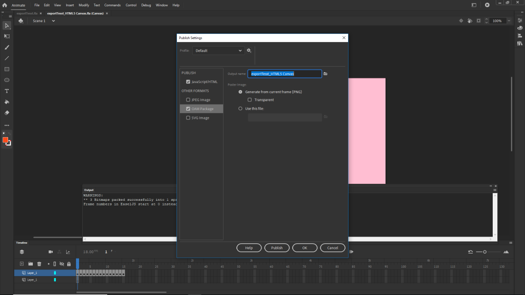Image resolution: width=525 pixels, height=295 pixels.
Task: Check the SVG Image format
Action: click(x=188, y=118)
